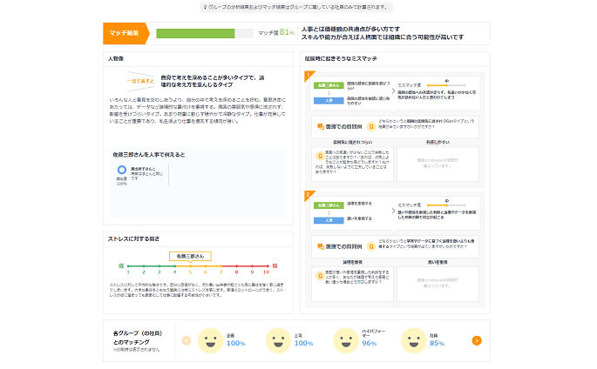597x369 pixels.
Task: Click point 8 on the stress scale
Action: (236, 268)
